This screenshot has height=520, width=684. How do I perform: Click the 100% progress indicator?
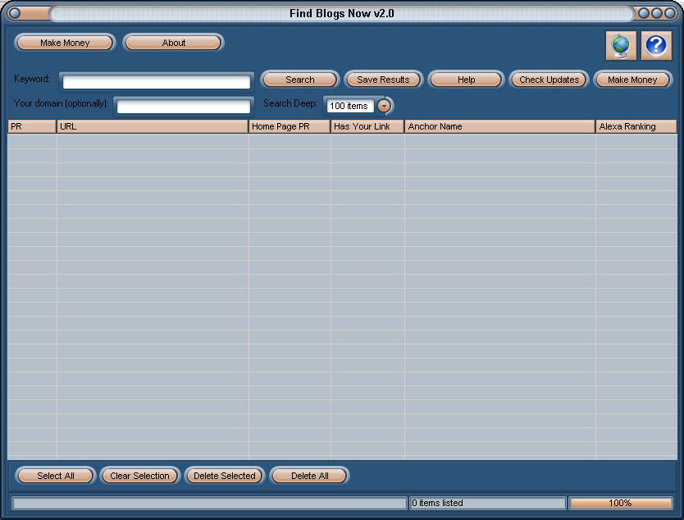620,503
